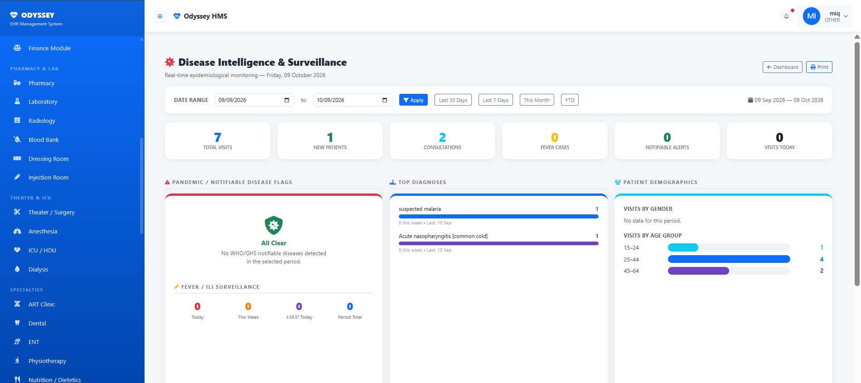Click the Blood Bank icon
This screenshot has width=861, height=383.
tap(17, 140)
